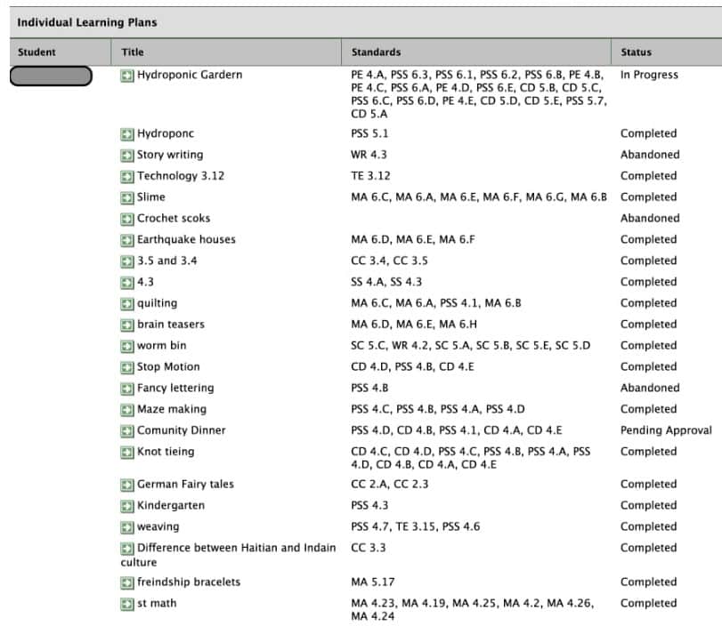Expand the Hydroponc plan row
This screenshot has width=722, height=626.
[x=127, y=134]
